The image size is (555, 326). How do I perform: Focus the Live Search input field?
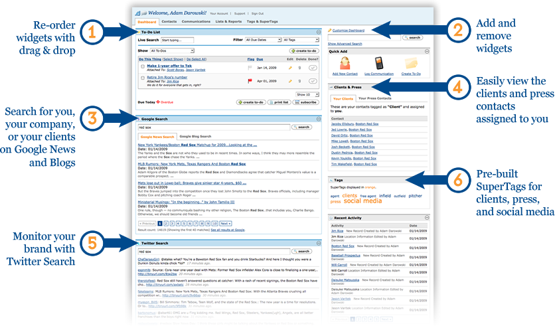pyautogui.click(x=177, y=40)
